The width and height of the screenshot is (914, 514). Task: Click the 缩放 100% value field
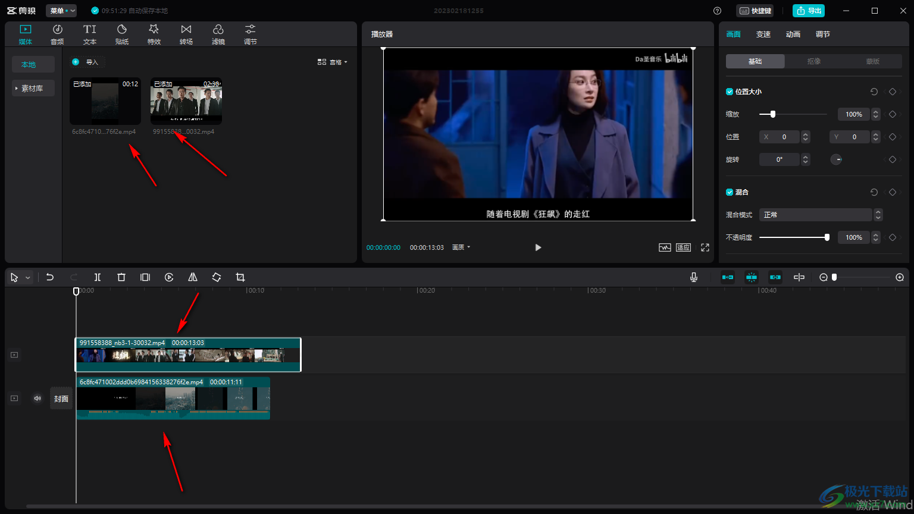point(854,114)
